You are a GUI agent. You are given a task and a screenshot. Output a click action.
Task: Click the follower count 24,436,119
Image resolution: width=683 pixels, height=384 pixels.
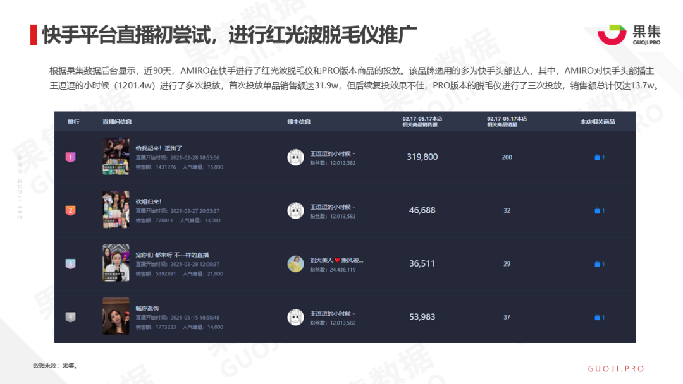pos(343,270)
